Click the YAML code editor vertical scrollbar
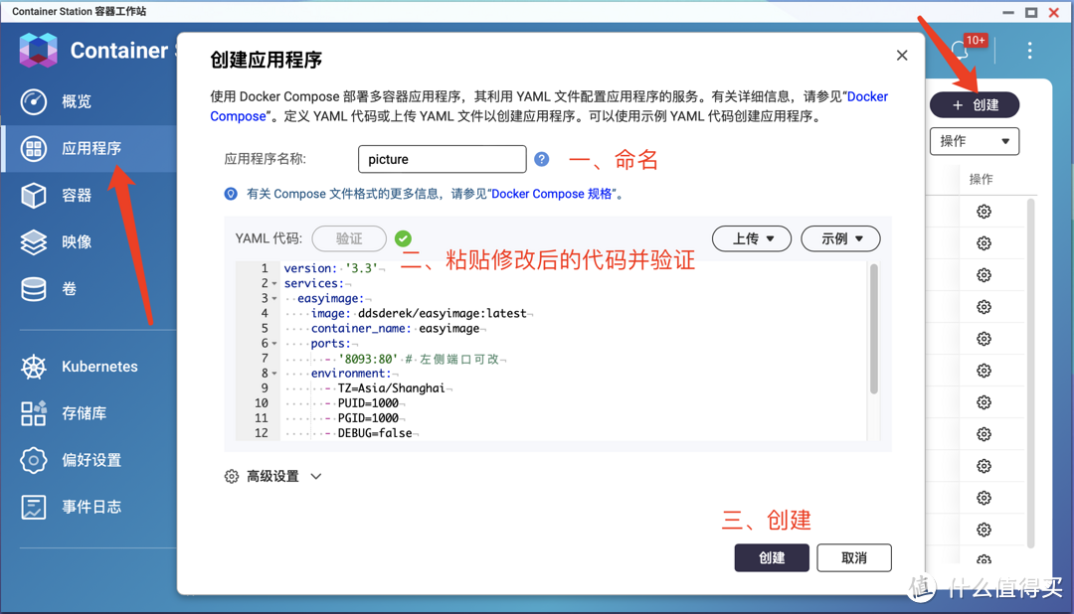Viewport: 1074px width, 614px height. (873, 329)
